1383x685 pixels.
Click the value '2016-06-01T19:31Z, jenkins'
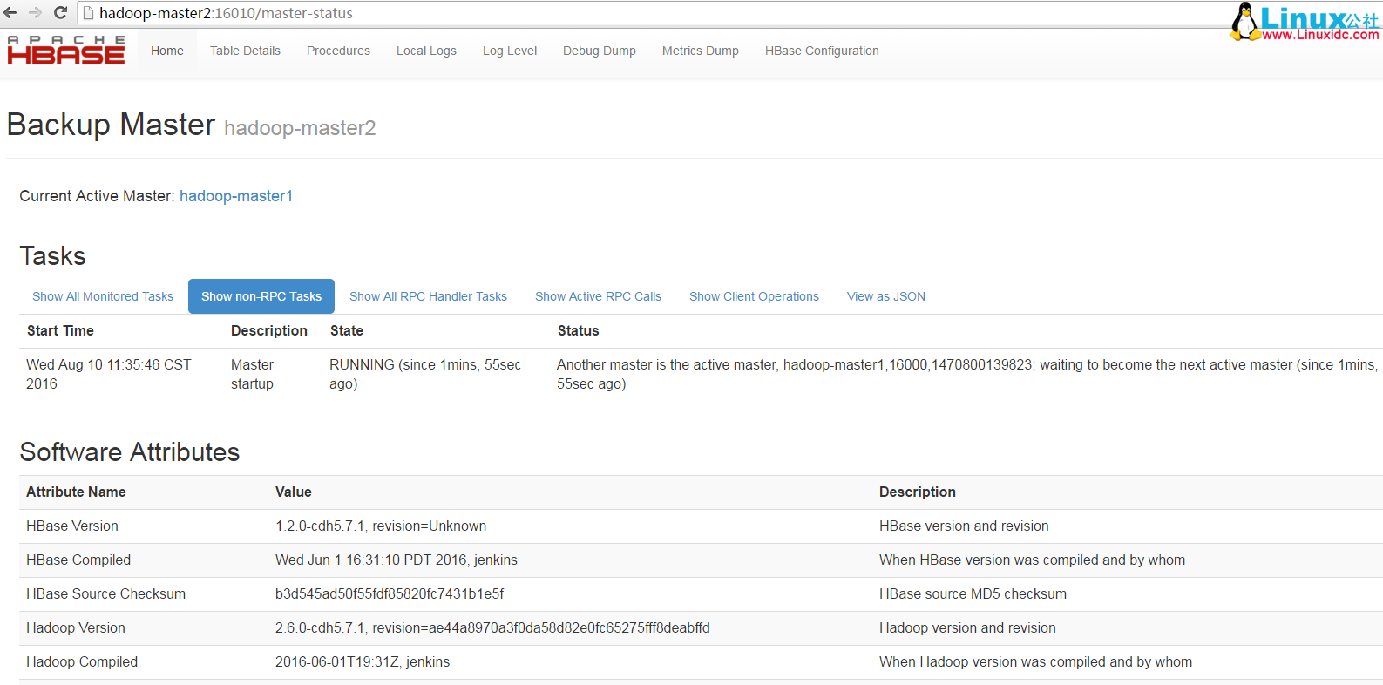pyautogui.click(x=363, y=661)
